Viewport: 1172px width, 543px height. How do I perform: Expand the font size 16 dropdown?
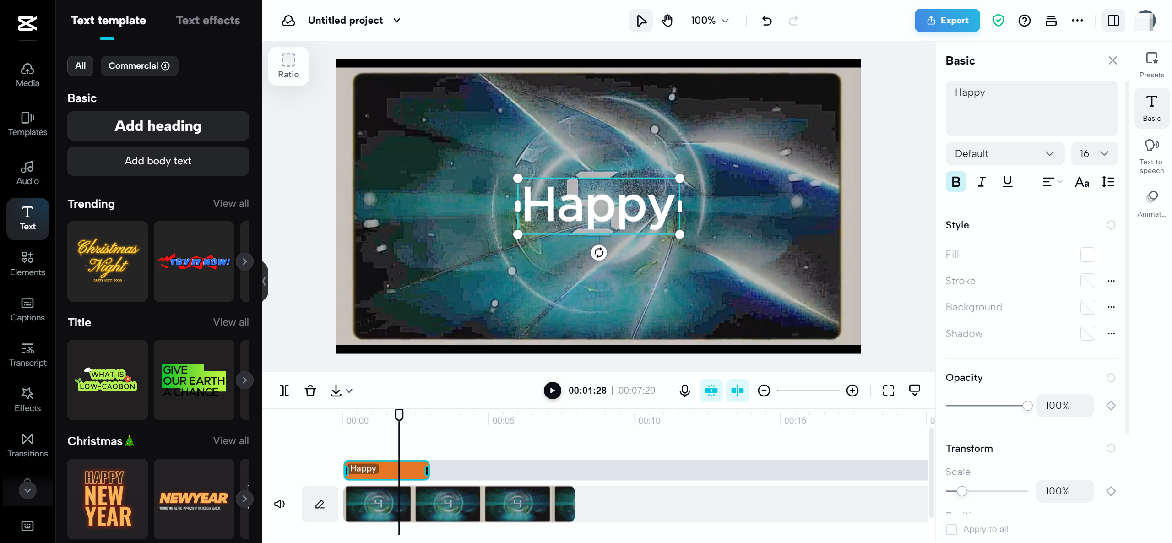click(x=1094, y=153)
